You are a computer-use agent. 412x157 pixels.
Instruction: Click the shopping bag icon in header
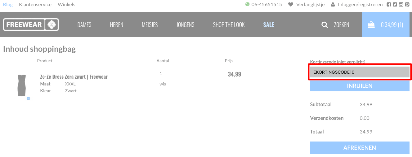(371, 25)
